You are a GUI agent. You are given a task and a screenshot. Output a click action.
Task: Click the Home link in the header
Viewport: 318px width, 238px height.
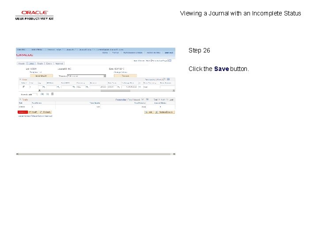pos(105,52)
